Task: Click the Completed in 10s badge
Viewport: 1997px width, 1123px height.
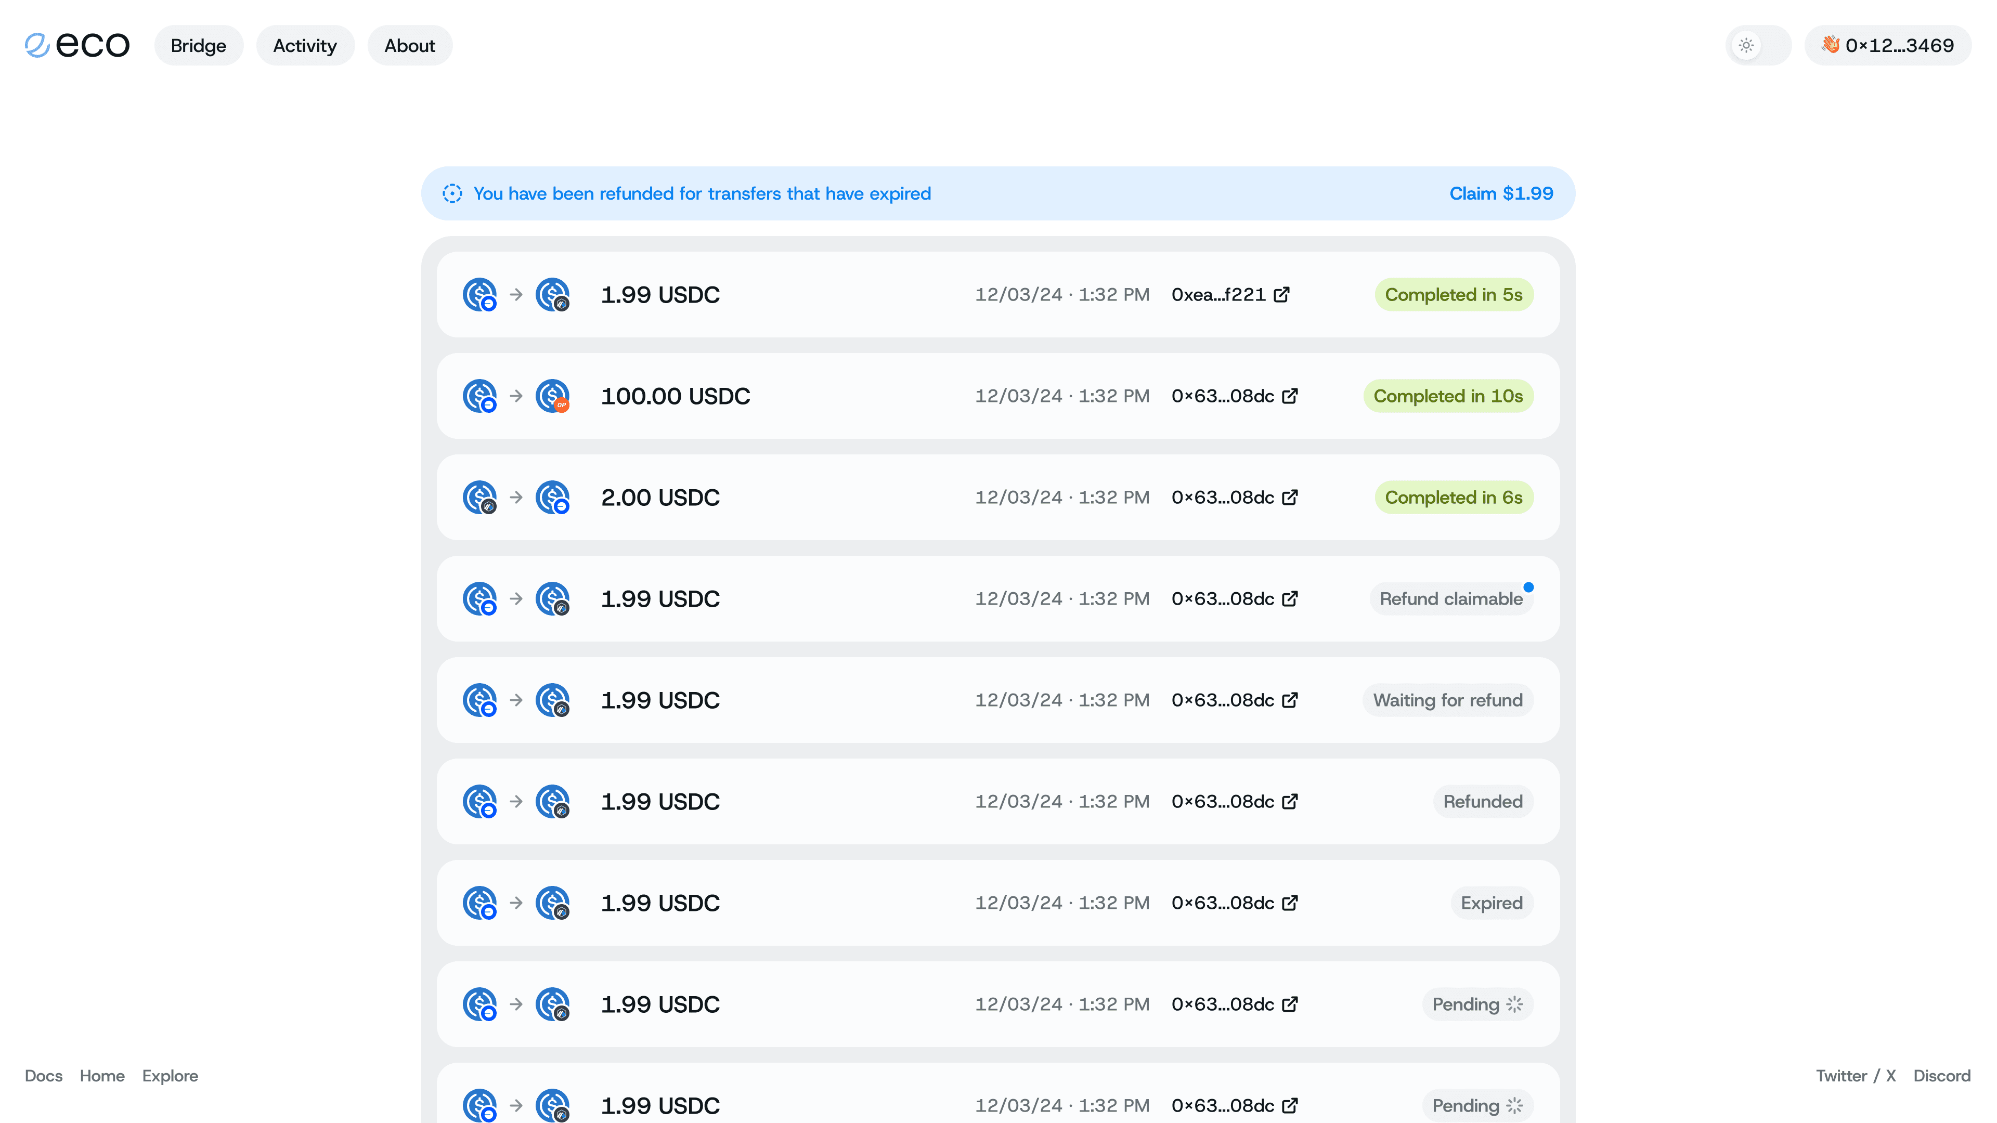Action: click(x=1448, y=396)
